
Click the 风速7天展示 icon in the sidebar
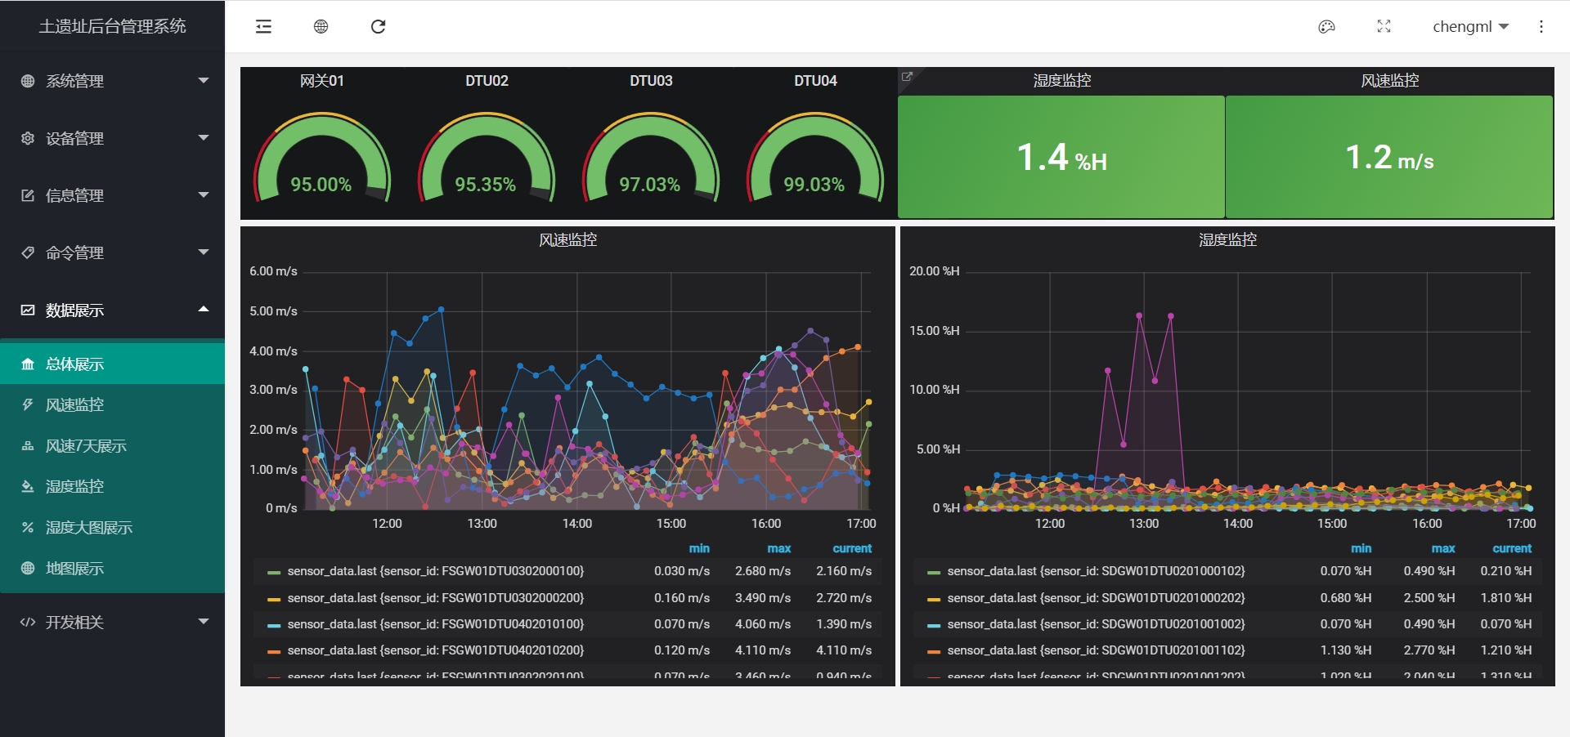(28, 446)
